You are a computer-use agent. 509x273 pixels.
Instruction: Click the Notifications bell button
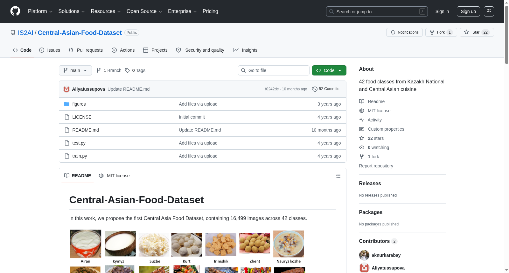tap(404, 32)
